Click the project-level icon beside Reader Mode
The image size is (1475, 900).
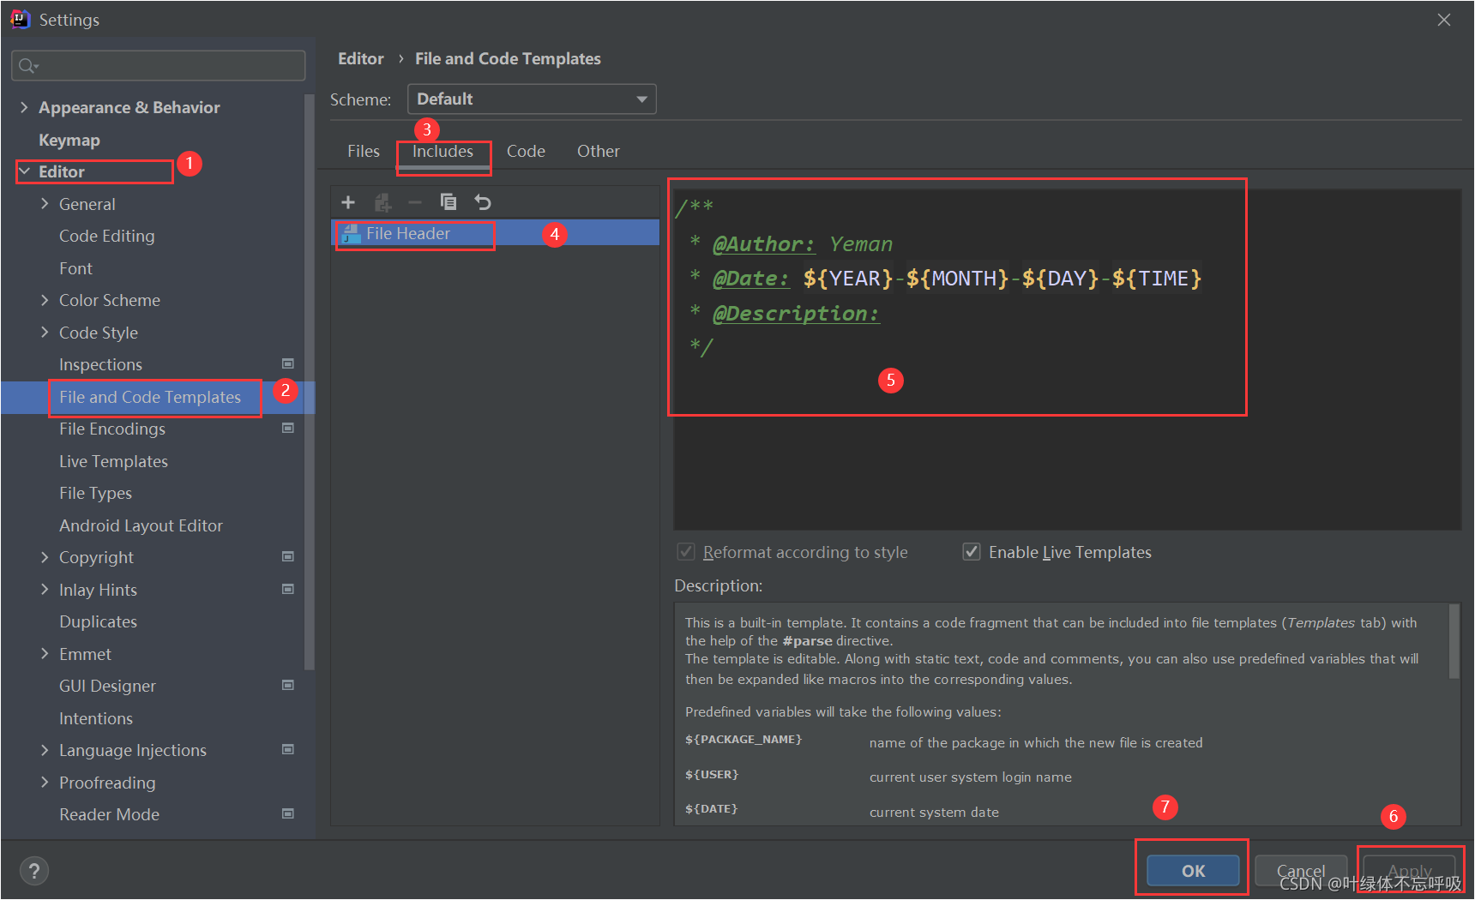pyautogui.click(x=288, y=813)
